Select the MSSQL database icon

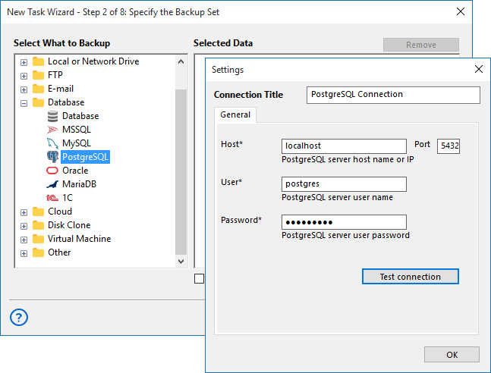coord(52,130)
